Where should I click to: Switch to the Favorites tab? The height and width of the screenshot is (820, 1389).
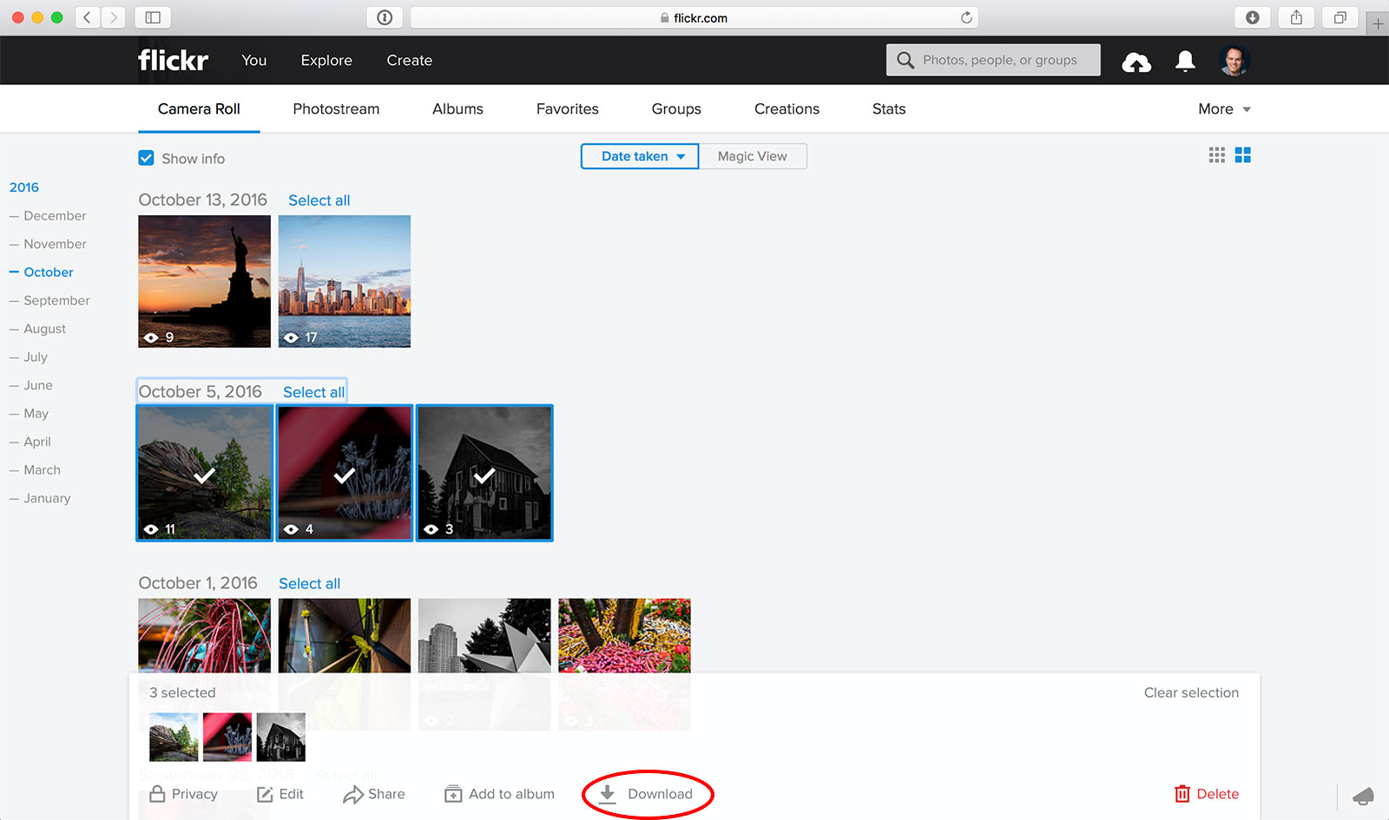568,108
